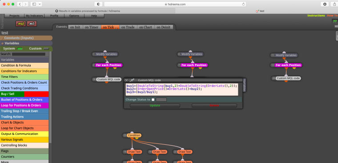Image resolution: width=338 pixels, height=163 pixels.
Task: Expand Loop for Positions & Orders category
Action: (24, 106)
